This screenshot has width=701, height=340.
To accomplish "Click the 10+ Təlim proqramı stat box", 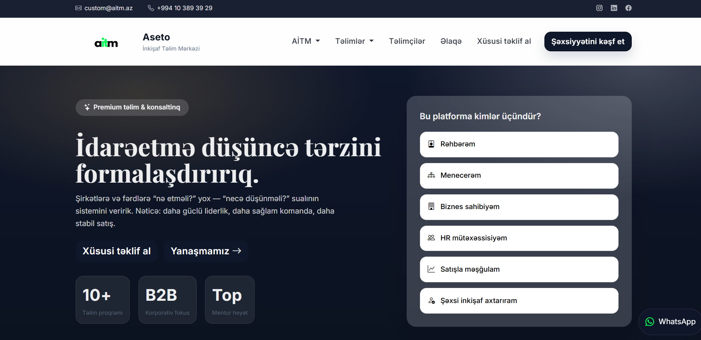I will click(103, 300).
